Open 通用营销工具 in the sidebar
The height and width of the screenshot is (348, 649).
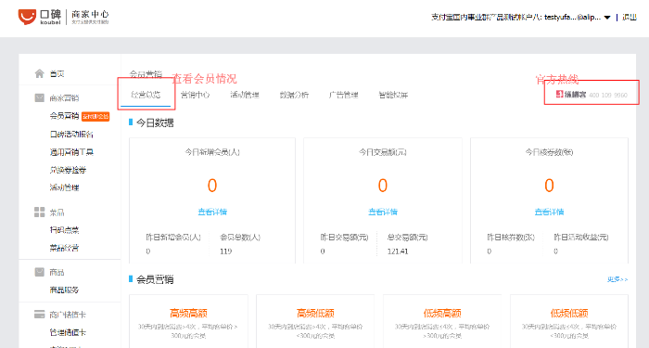point(71,152)
